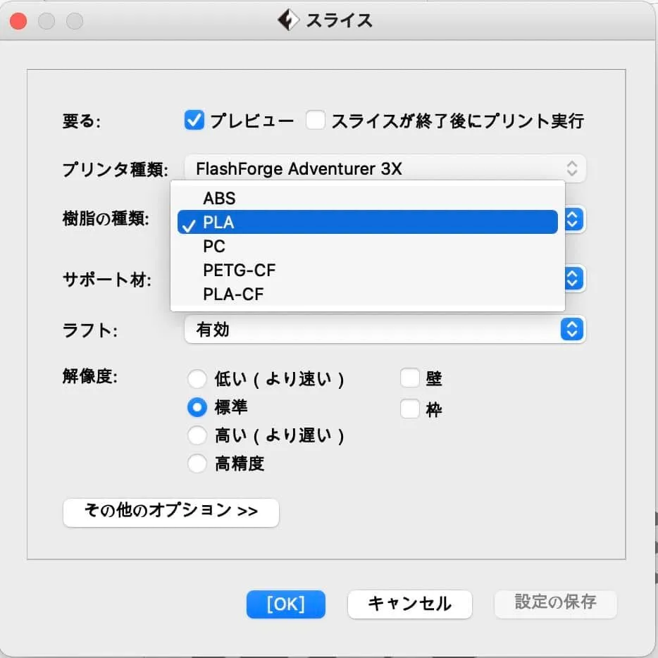Click the 樹脂の種類 dropdown arrow button
658x658 pixels.
[573, 219]
